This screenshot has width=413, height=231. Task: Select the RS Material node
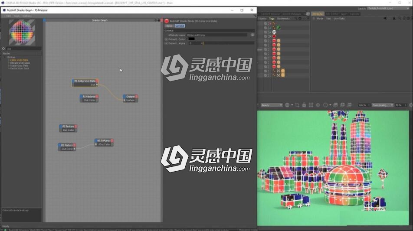click(89, 98)
